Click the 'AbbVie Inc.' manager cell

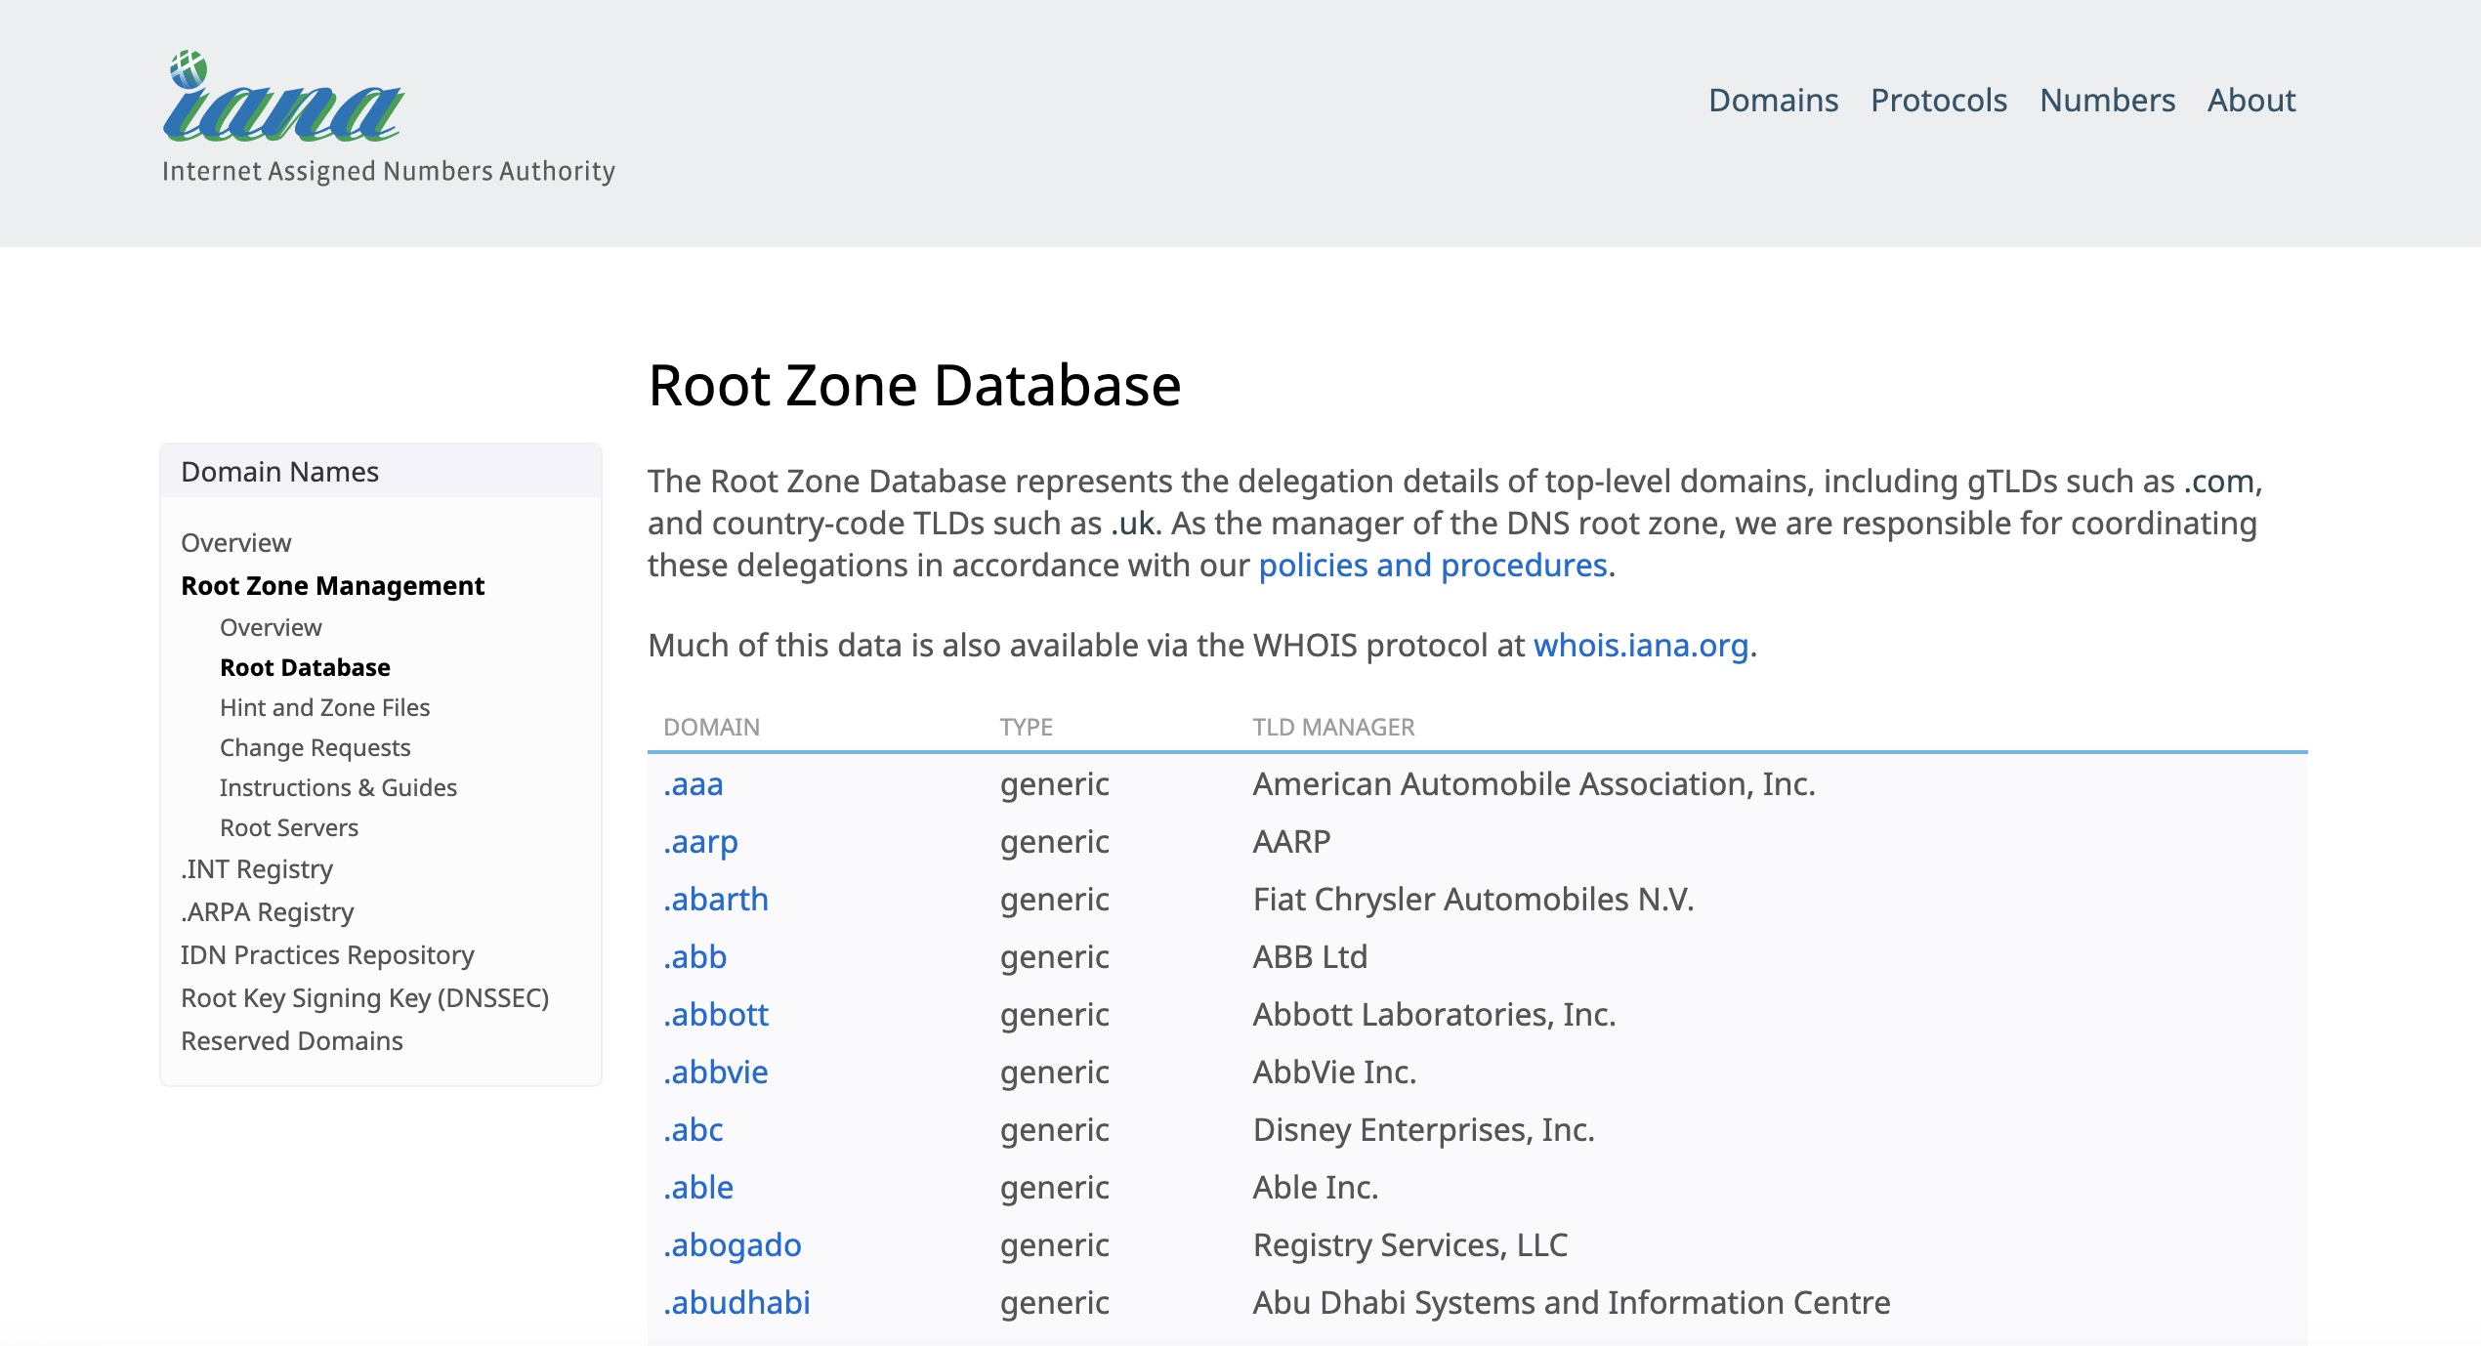coord(1334,1072)
